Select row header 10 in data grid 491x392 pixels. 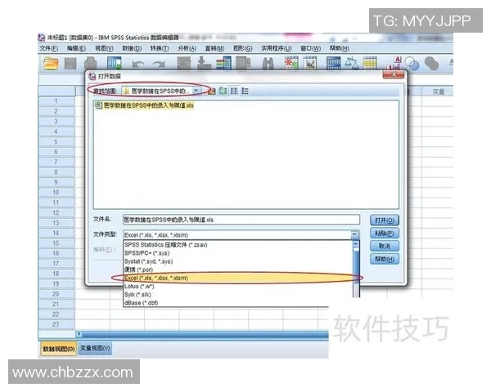(x=56, y=193)
